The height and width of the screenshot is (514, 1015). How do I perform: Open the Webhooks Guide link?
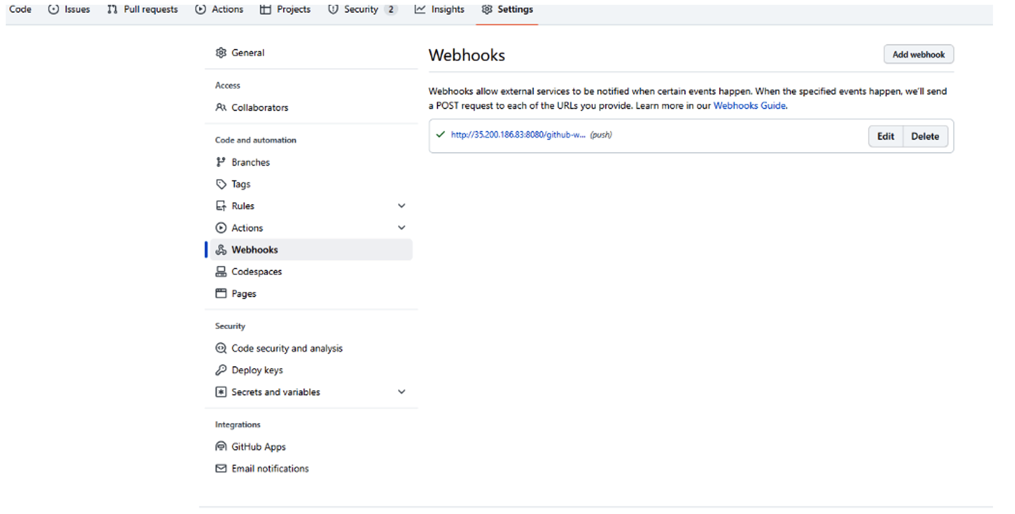749,106
